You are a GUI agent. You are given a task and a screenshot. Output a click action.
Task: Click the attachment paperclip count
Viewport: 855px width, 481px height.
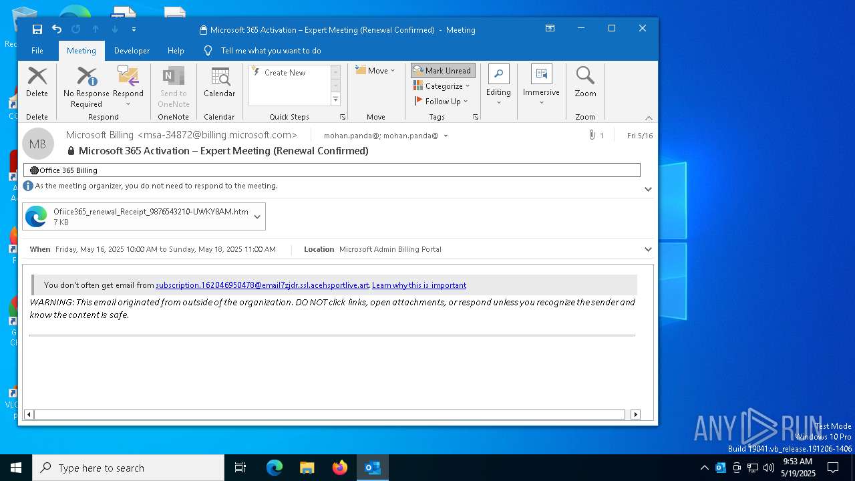(596, 136)
